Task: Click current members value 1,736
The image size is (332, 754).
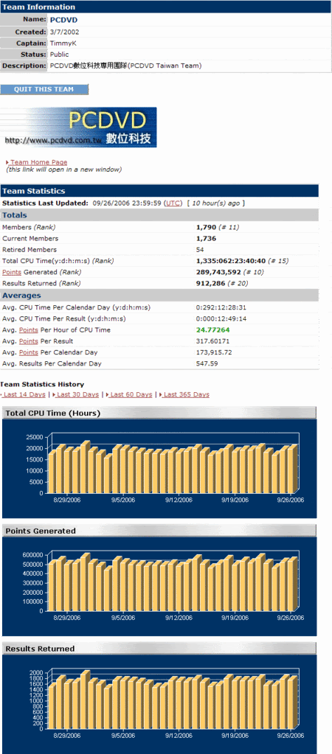Action: 207,239
